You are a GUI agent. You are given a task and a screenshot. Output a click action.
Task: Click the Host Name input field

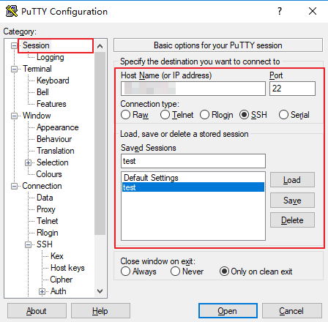(x=193, y=89)
